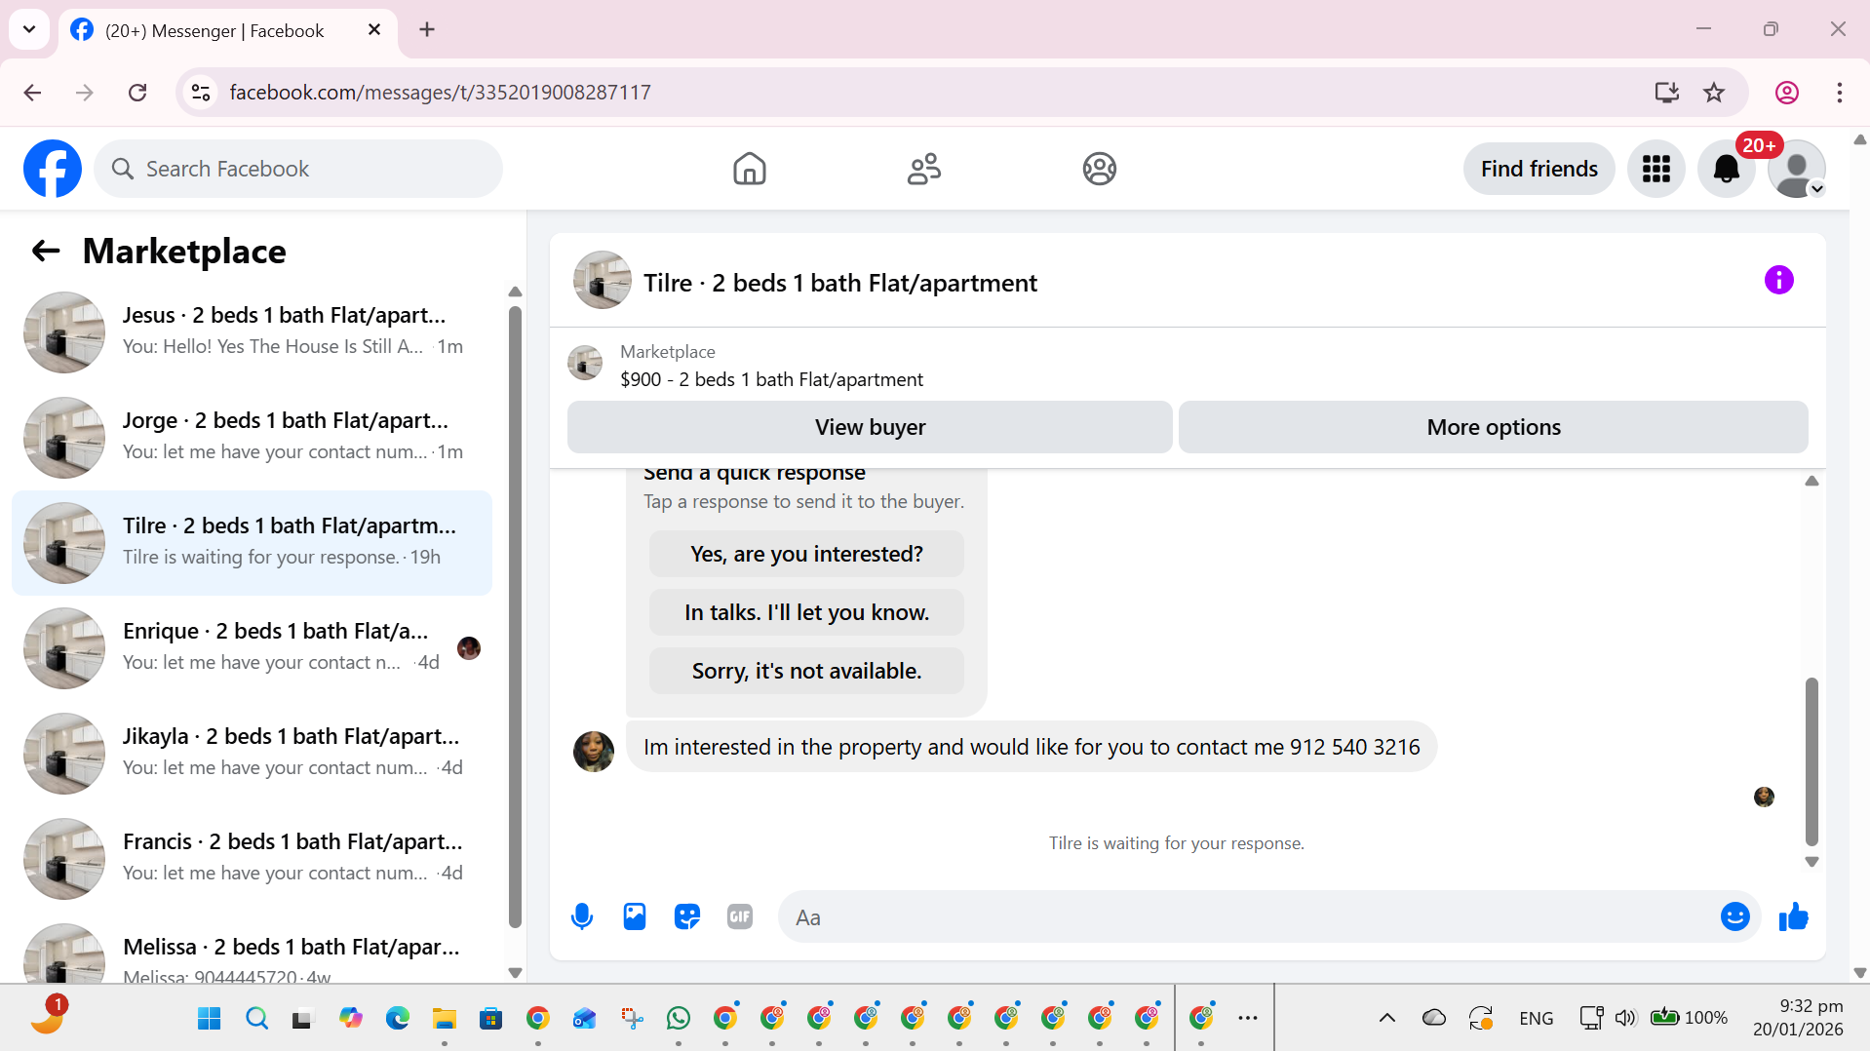Click the buyer's avatar beside the message
This screenshot has width=1870, height=1051.
593,751
